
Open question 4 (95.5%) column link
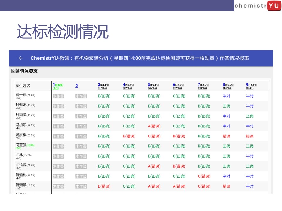pyautogui.click(x=128, y=86)
